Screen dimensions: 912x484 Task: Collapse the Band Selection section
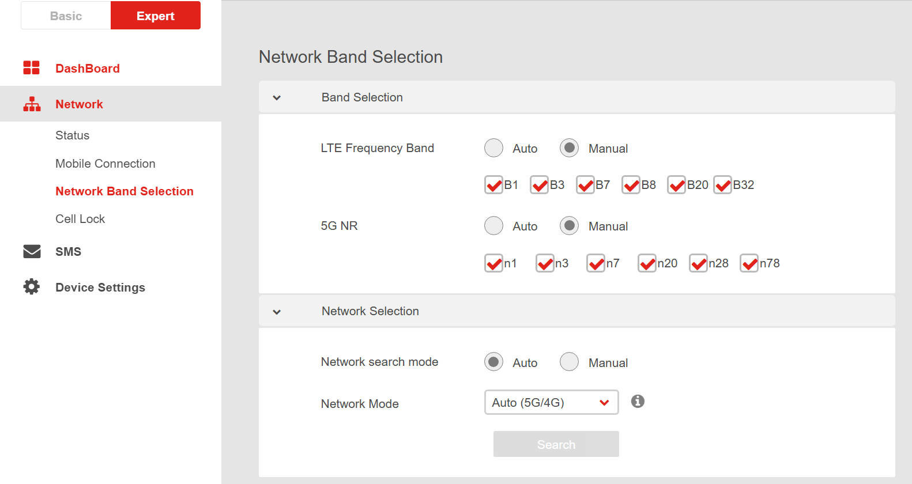277,98
